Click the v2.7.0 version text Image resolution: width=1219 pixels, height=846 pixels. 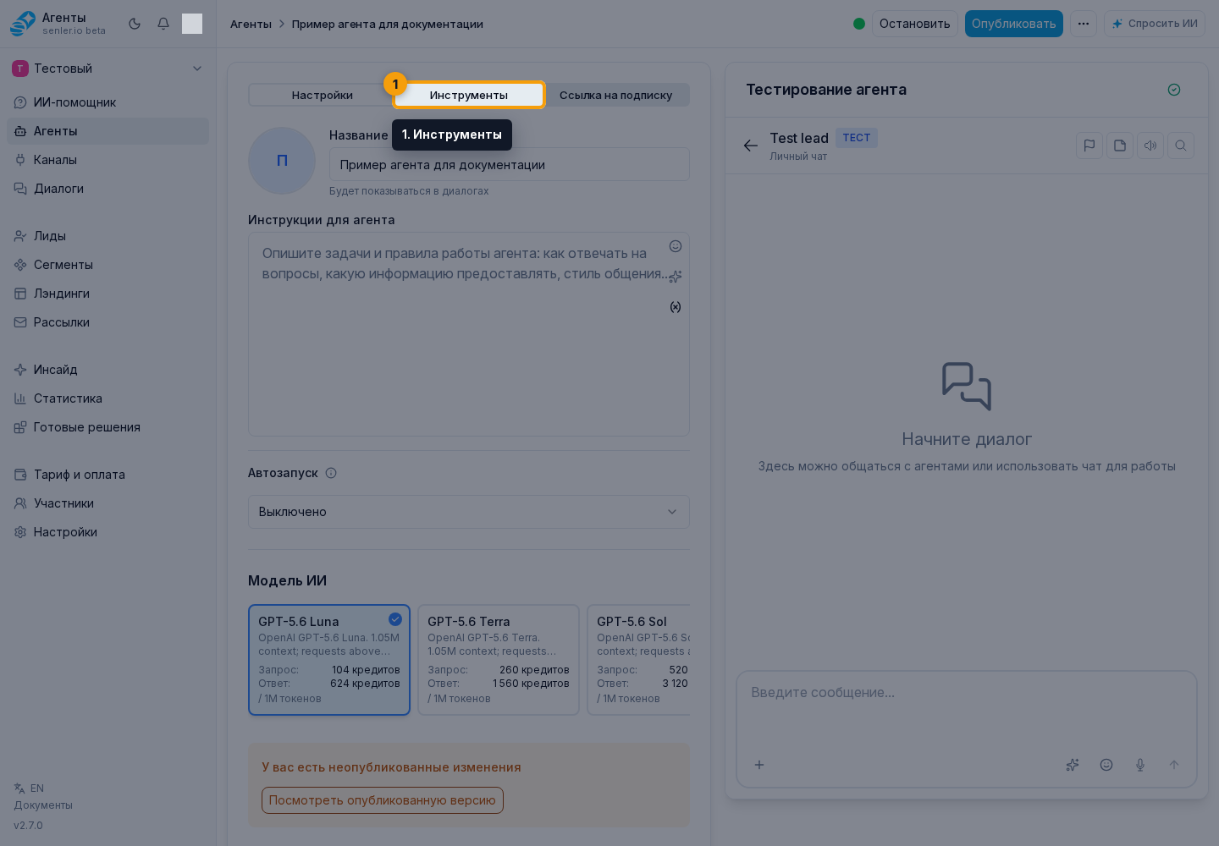28,826
